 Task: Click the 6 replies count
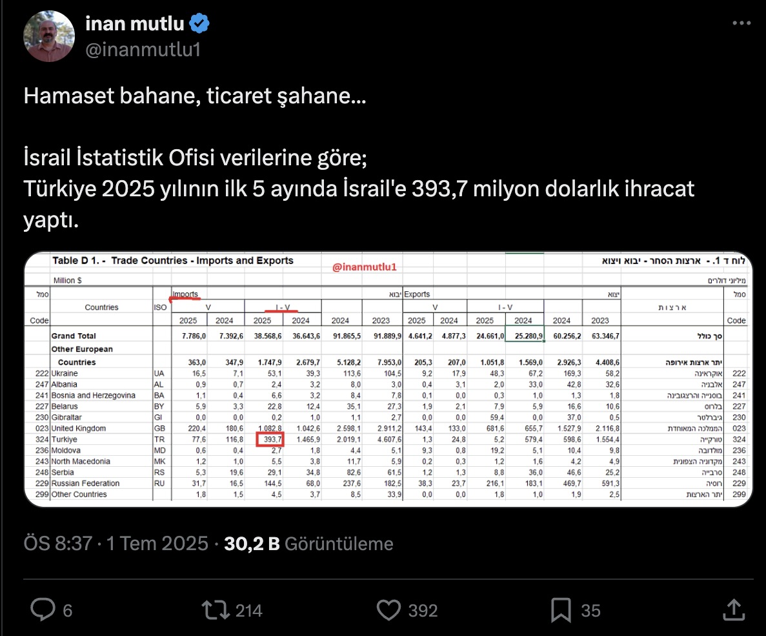coord(67,611)
